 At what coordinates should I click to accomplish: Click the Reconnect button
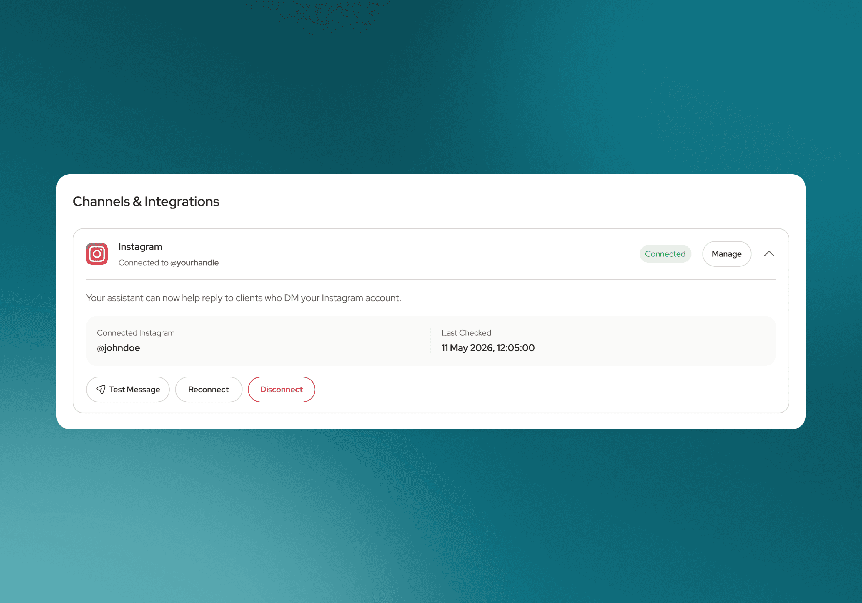208,389
